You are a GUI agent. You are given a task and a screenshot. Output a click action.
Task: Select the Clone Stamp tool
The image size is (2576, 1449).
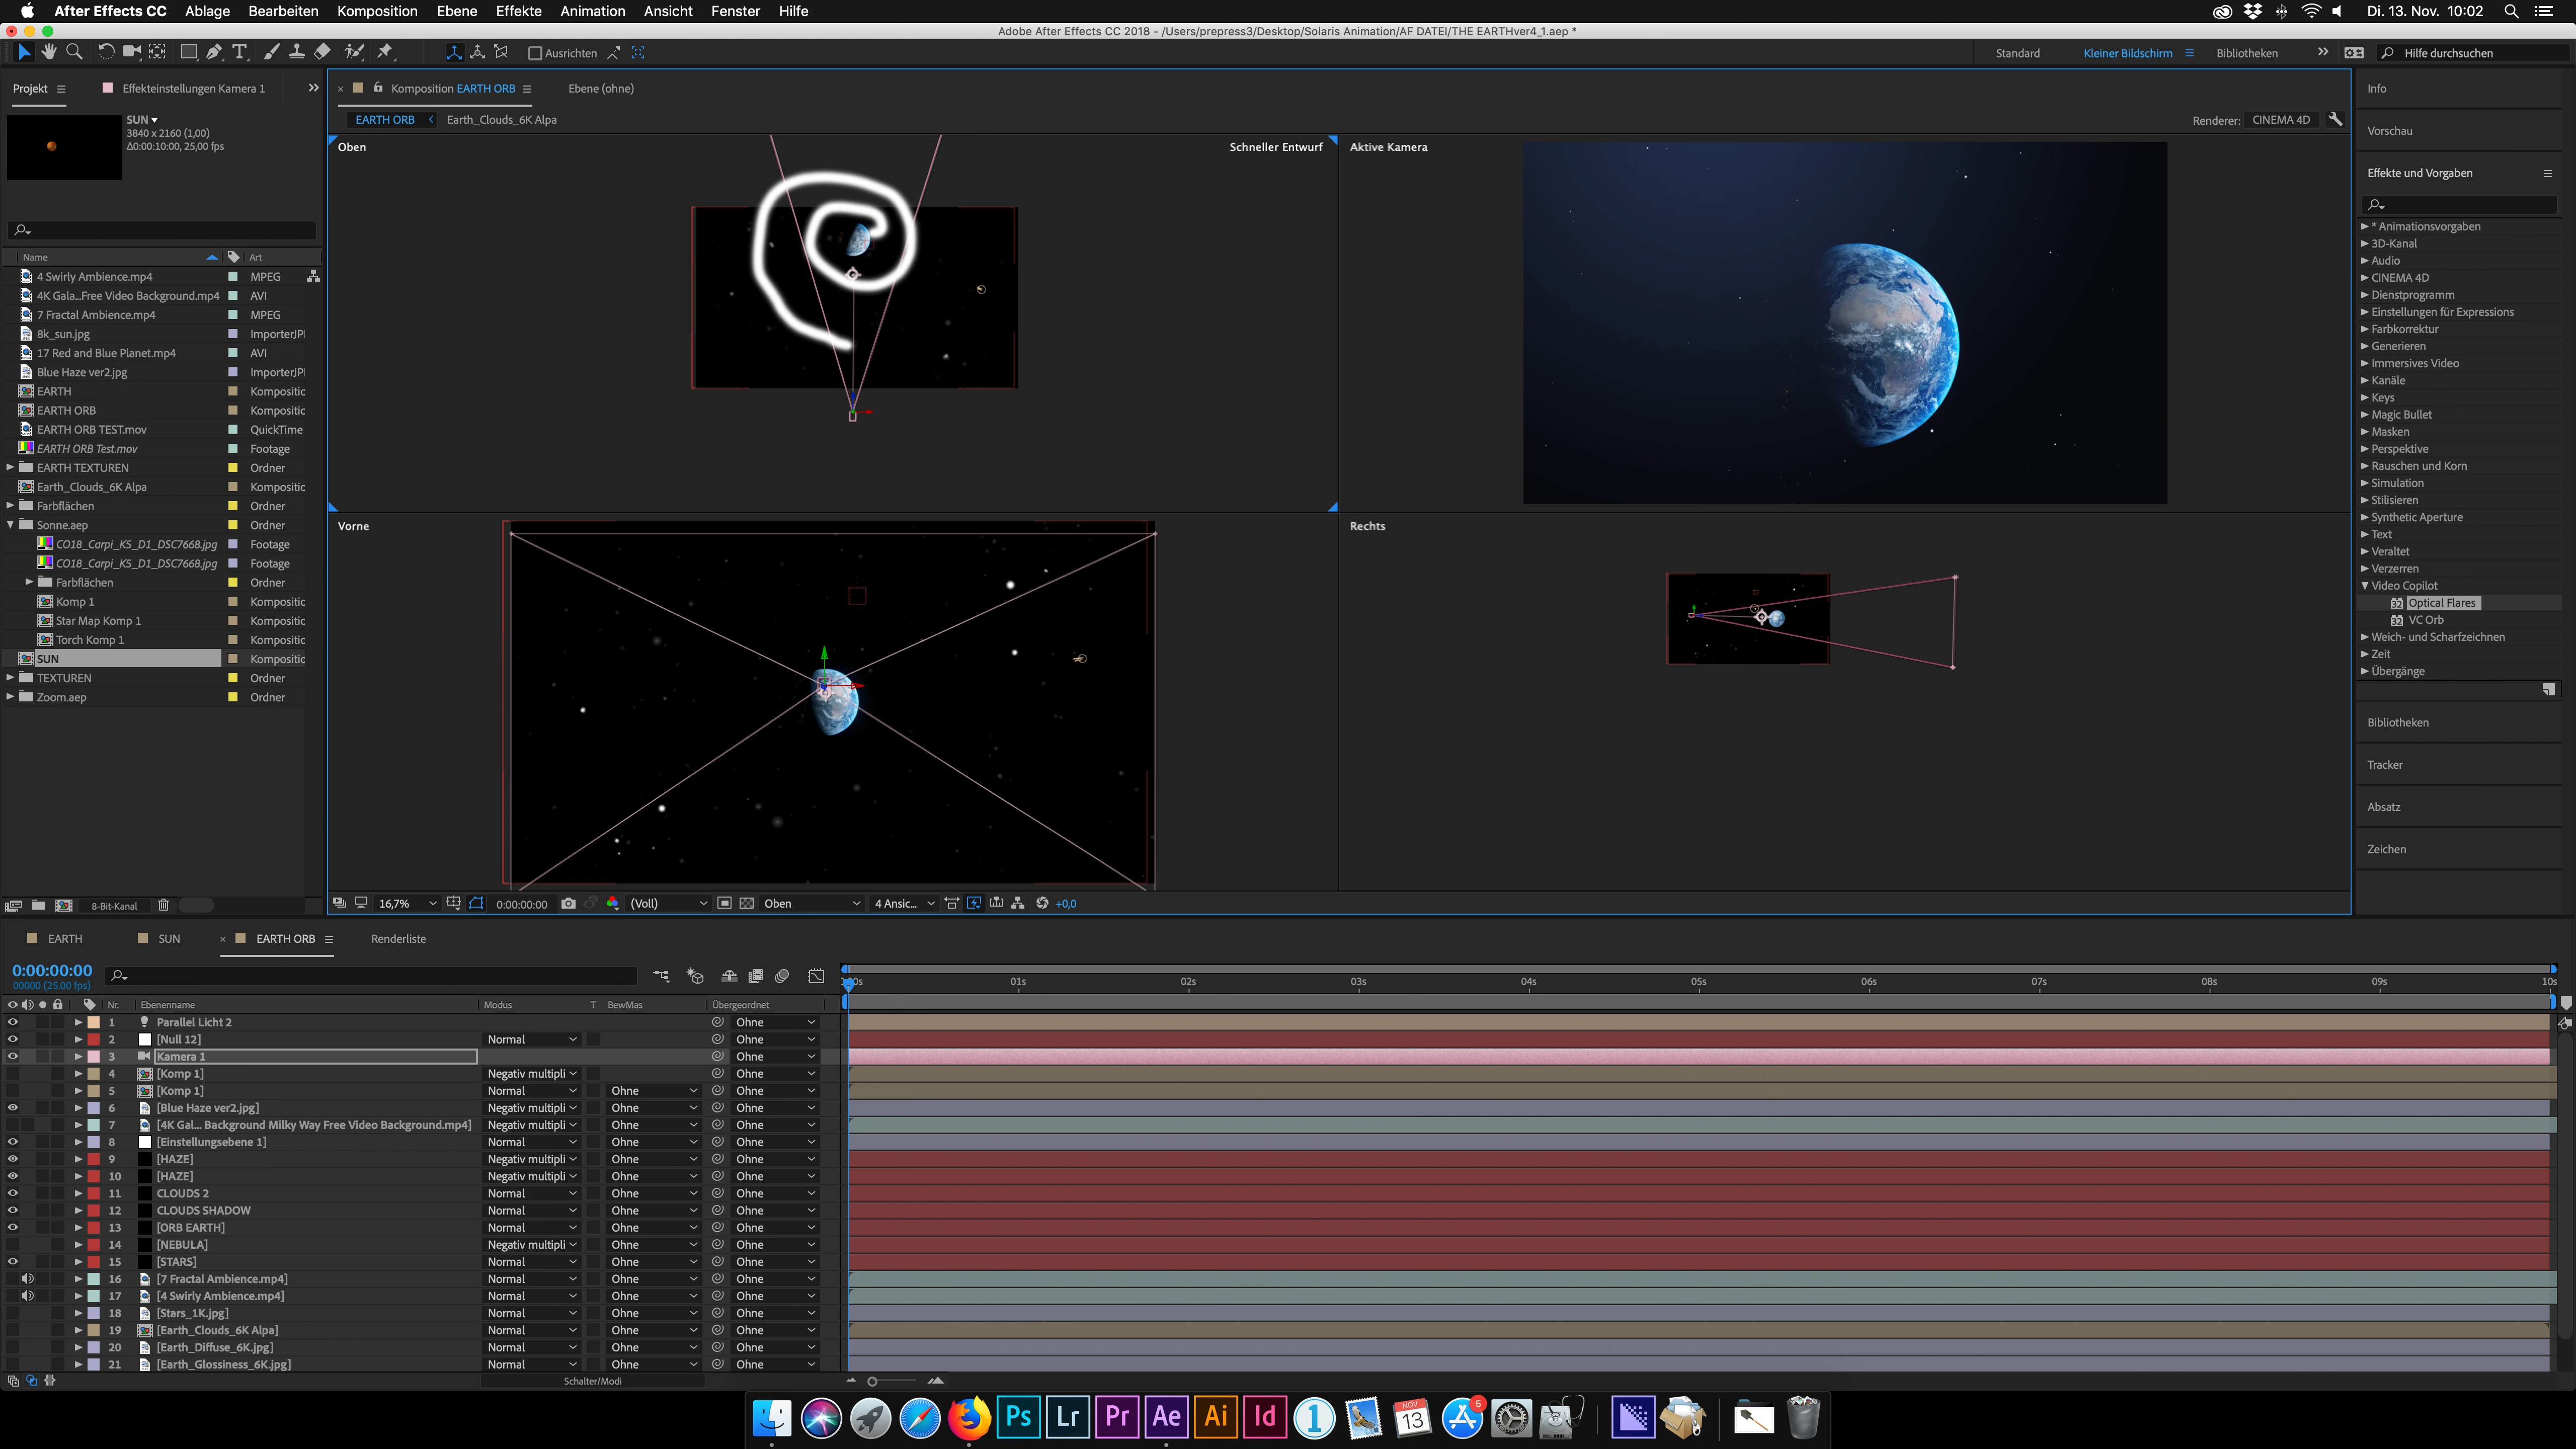tap(296, 52)
